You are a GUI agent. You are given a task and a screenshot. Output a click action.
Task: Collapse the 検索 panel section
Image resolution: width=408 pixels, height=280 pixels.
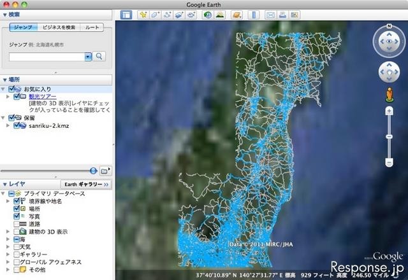coord(4,13)
